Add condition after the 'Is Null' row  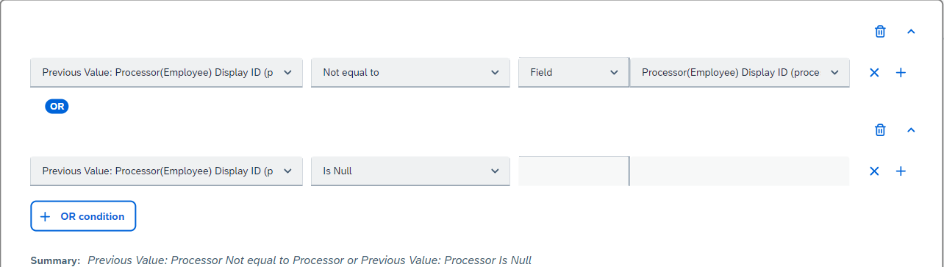tap(901, 171)
